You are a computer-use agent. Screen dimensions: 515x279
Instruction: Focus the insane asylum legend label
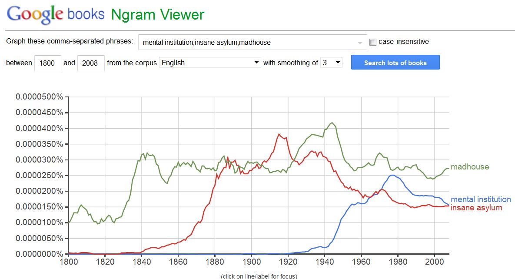476,208
